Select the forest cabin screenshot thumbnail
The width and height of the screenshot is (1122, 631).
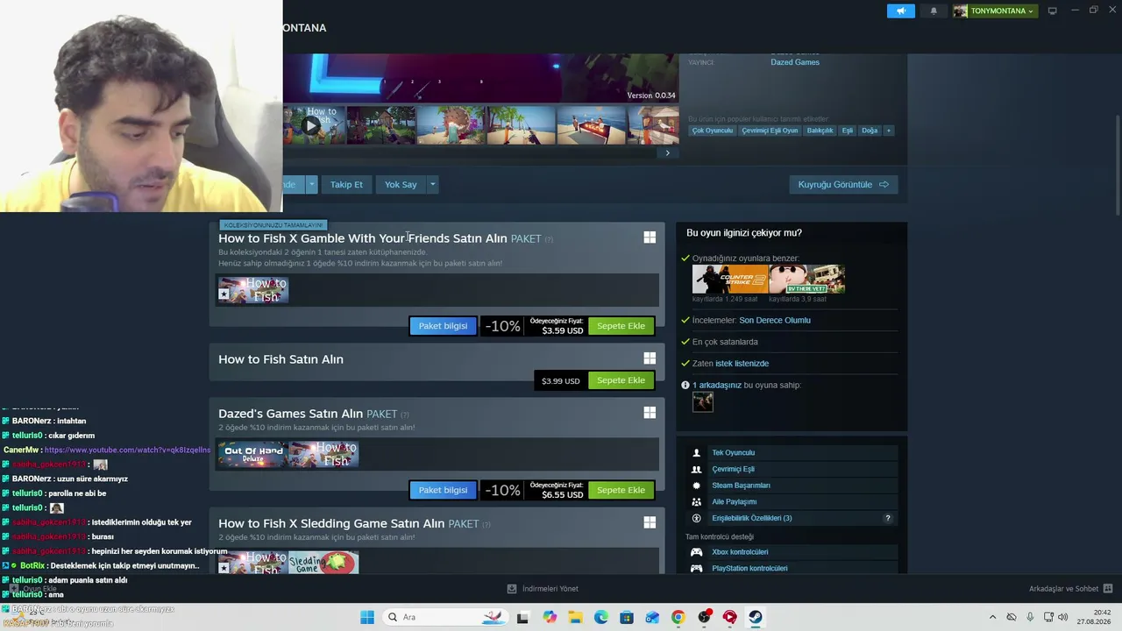380,125
